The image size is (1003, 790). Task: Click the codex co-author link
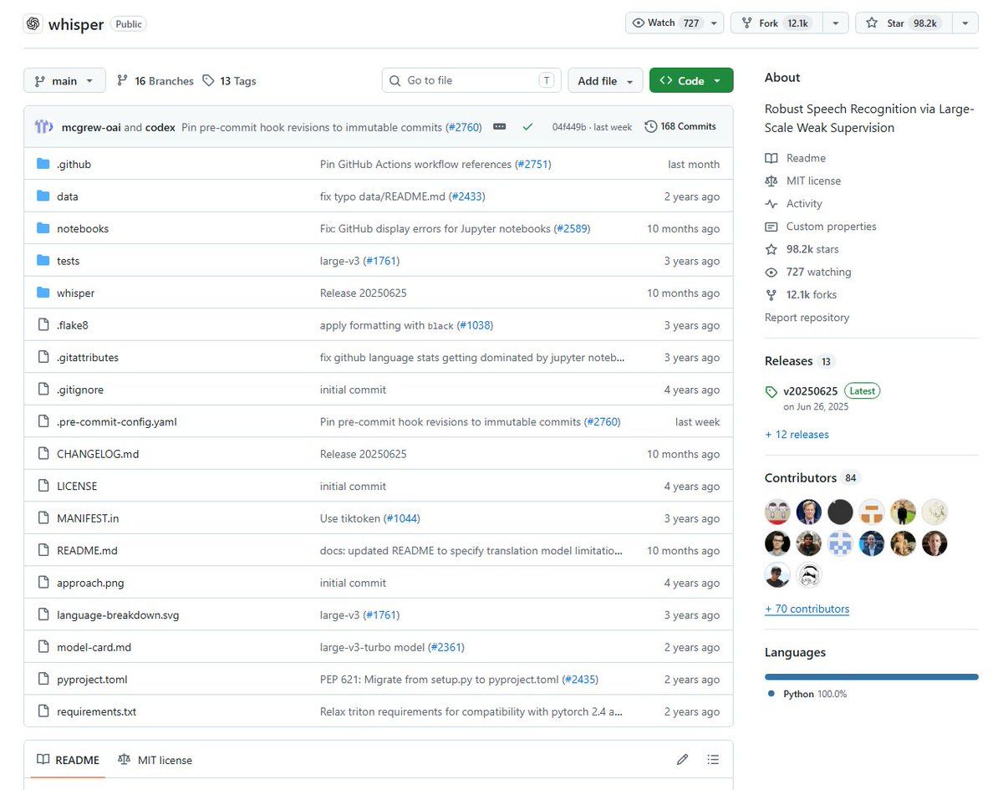tap(160, 127)
